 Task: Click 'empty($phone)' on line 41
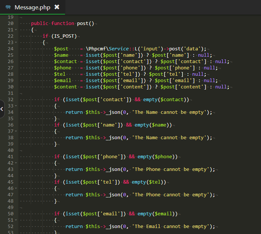coord(156,157)
